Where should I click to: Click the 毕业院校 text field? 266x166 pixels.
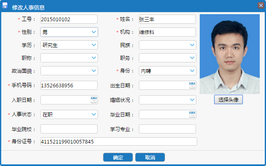tap(69, 129)
